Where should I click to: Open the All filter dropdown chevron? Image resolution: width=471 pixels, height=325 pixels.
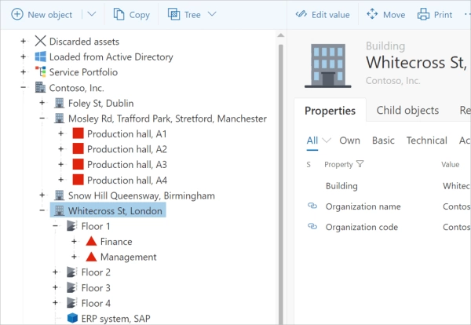point(327,141)
